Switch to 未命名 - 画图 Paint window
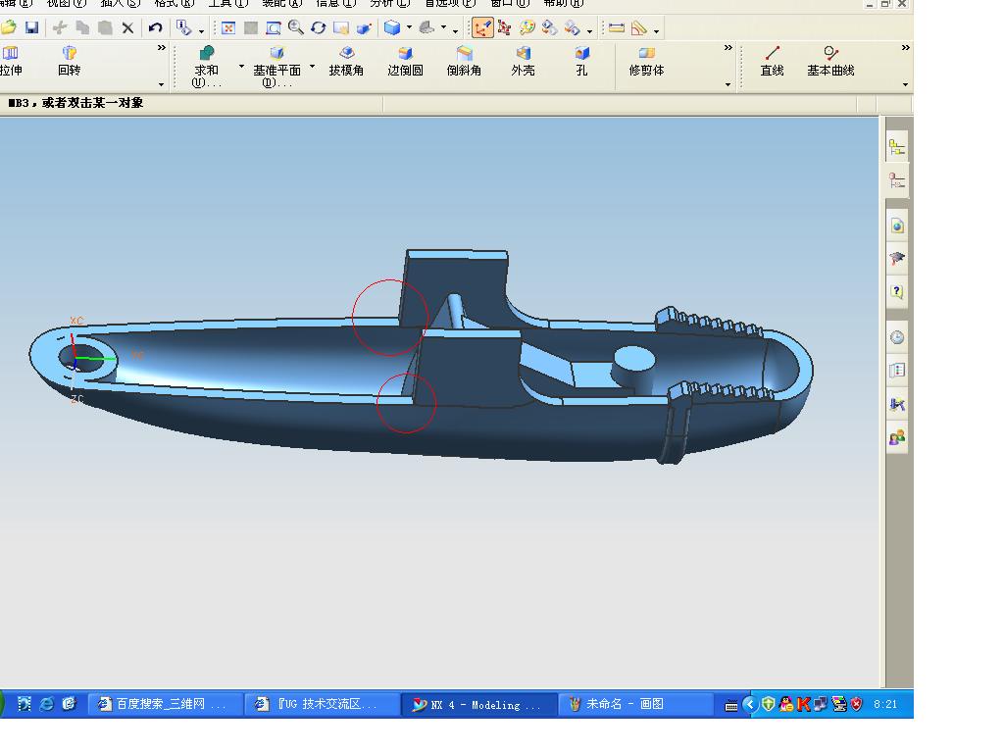Screen dimensions: 1004x753 634,704
